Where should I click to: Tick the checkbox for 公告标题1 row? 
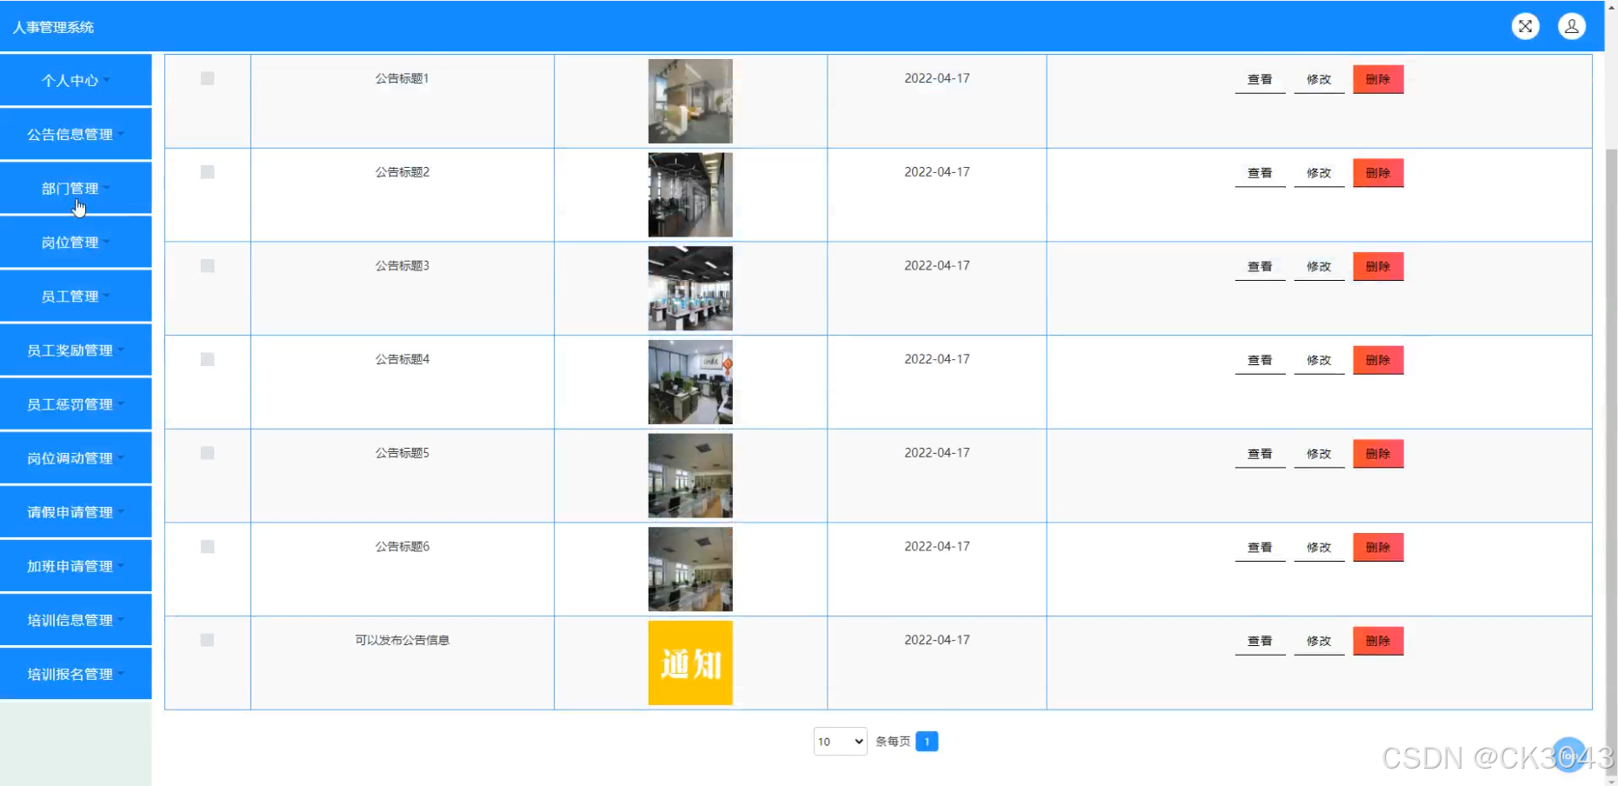207,78
